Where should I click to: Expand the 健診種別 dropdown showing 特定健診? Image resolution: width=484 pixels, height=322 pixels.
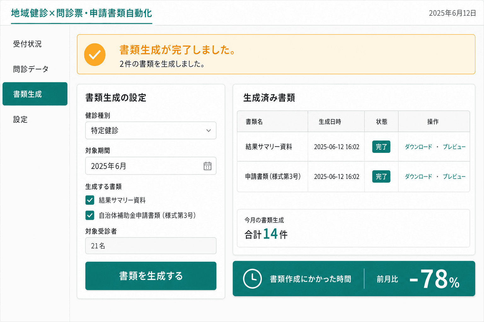click(x=151, y=130)
